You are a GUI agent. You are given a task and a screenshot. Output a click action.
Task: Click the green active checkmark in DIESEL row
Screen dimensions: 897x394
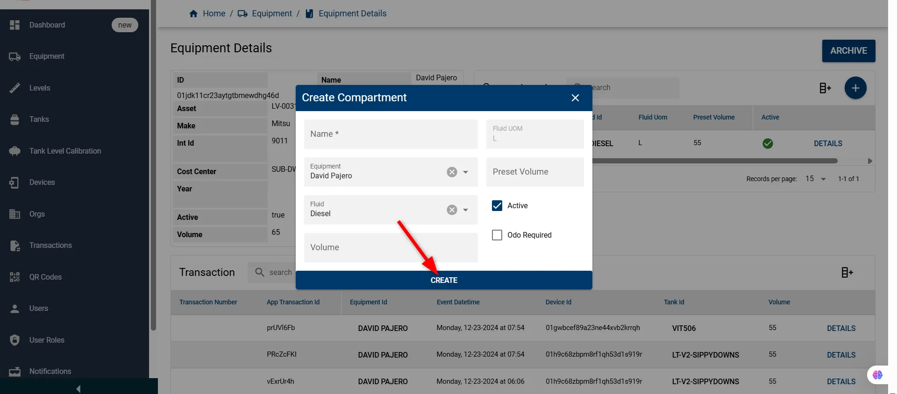(768, 143)
